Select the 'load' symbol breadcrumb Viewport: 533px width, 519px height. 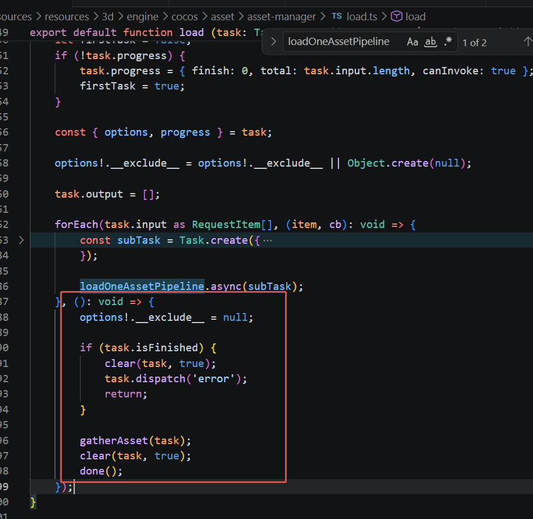click(415, 17)
